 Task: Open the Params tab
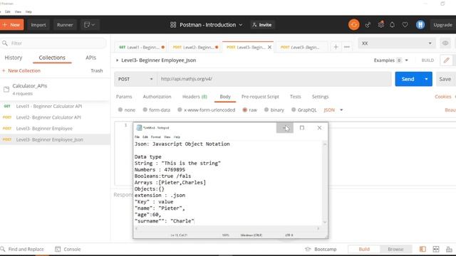coord(124,97)
